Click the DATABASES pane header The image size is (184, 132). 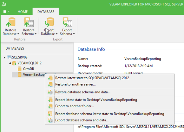[15, 48]
